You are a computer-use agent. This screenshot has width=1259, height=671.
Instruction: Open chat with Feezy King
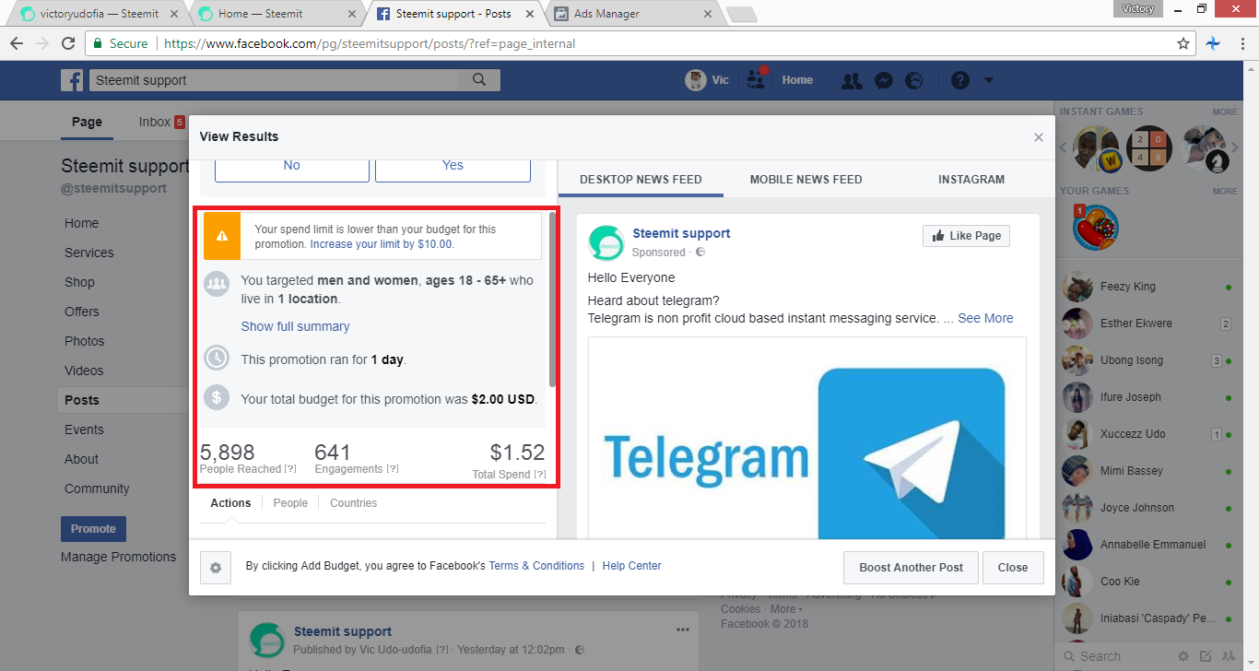tap(1148, 287)
